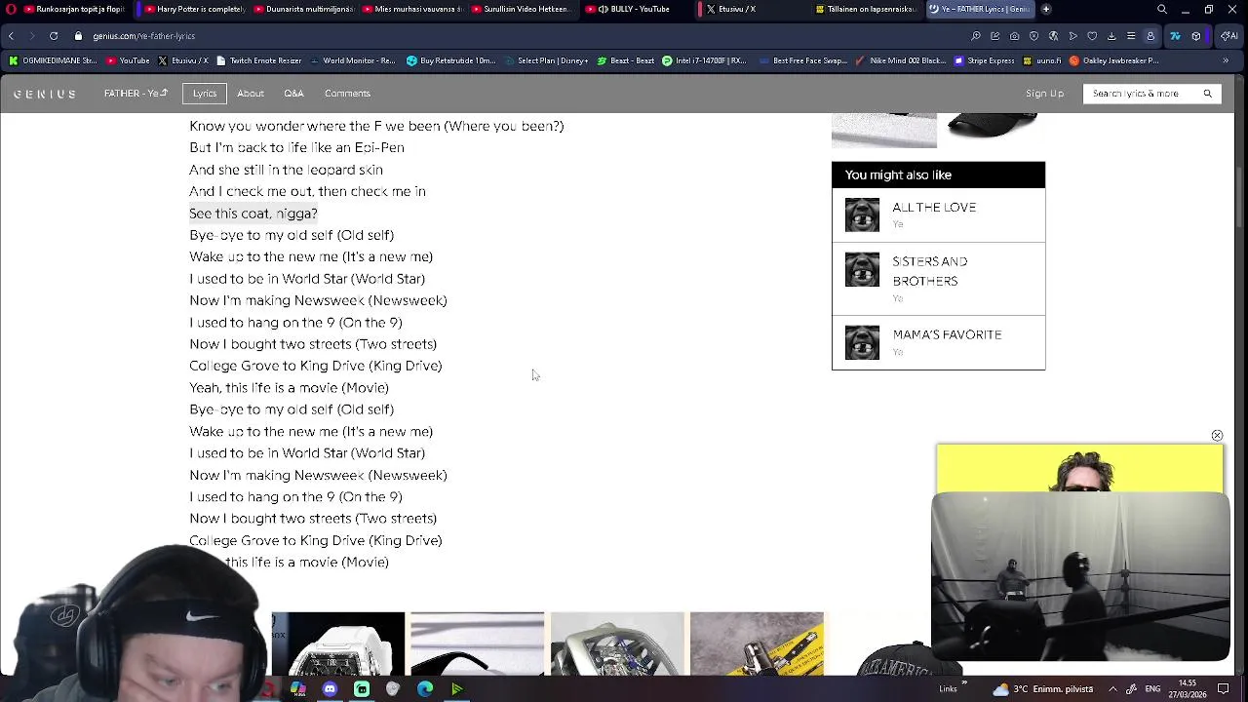This screenshot has height=702, width=1248.
Task: Click the ALL THE LOVE cover thumbnail
Action: 862,215
